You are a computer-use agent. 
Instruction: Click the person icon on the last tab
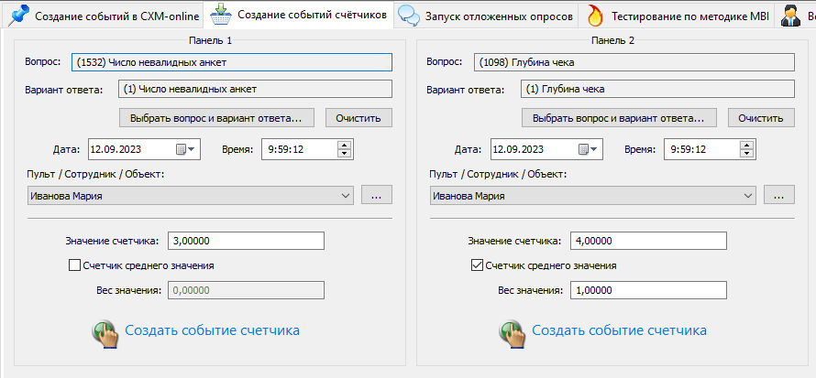(x=789, y=16)
